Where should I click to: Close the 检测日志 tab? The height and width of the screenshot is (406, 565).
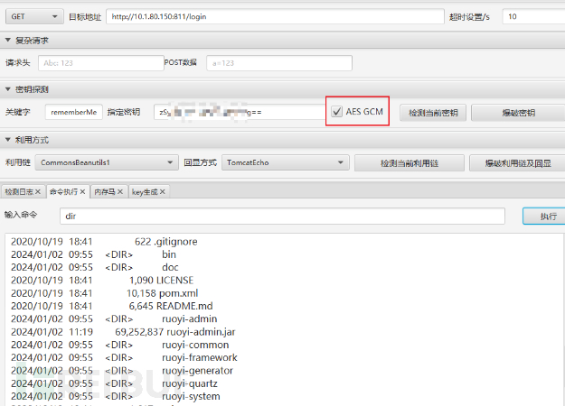tap(38, 192)
